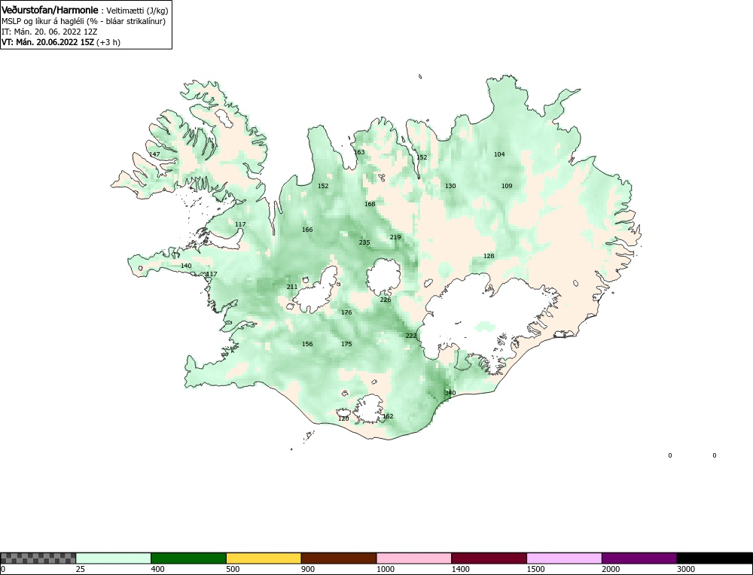753x575 pixels.
Task: Click the checkered gray legend swatch
Action: (x=38, y=558)
